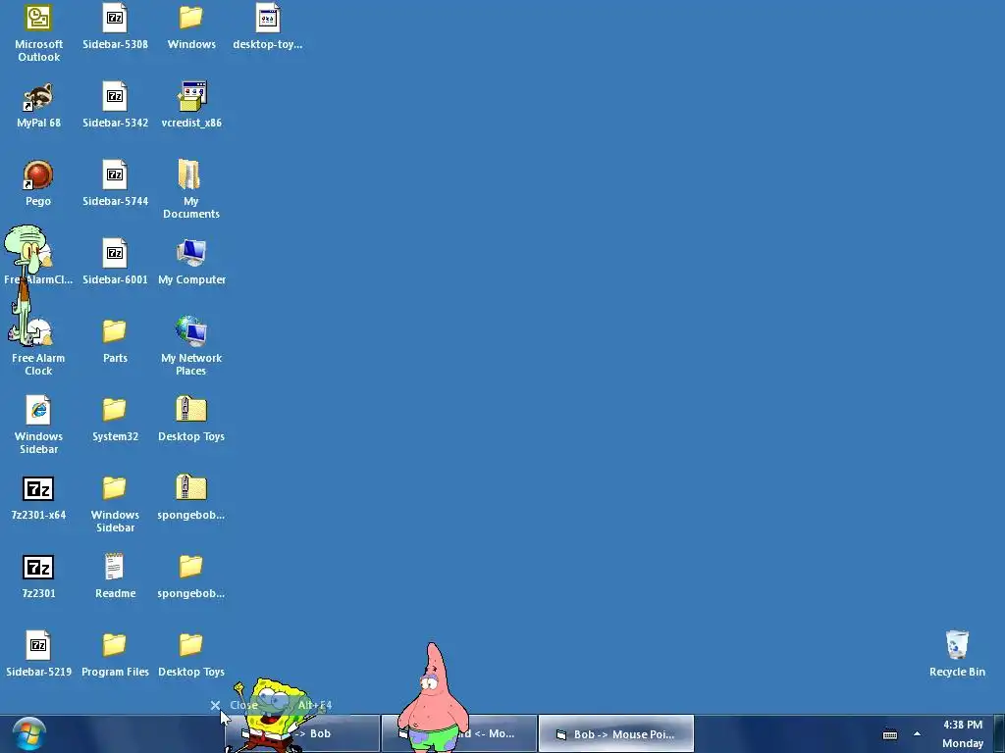Image resolution: width=1005 pixels, height=753 pixels.
Task: Select the Recycle Bin icon
Action: (957, 645)
